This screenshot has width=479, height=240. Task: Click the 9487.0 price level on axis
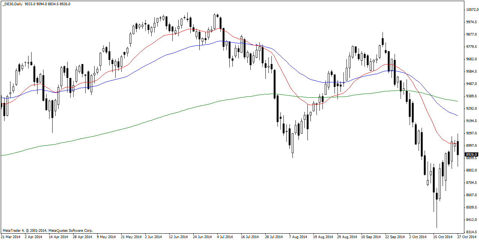[471, 84]
